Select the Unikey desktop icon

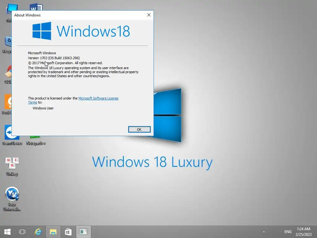coord(12,166)
